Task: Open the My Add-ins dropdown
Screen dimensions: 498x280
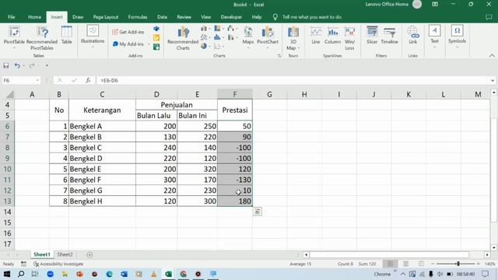Action: pyautogui.click(x=149, y=44)
